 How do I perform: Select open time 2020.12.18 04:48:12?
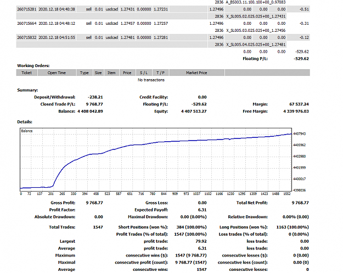click(57, 23)
